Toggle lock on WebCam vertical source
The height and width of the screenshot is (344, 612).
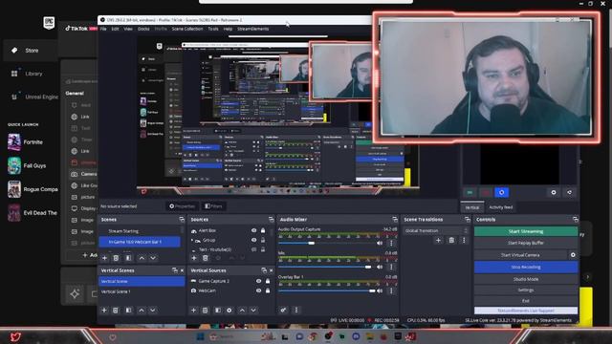(x=268, y=290)
